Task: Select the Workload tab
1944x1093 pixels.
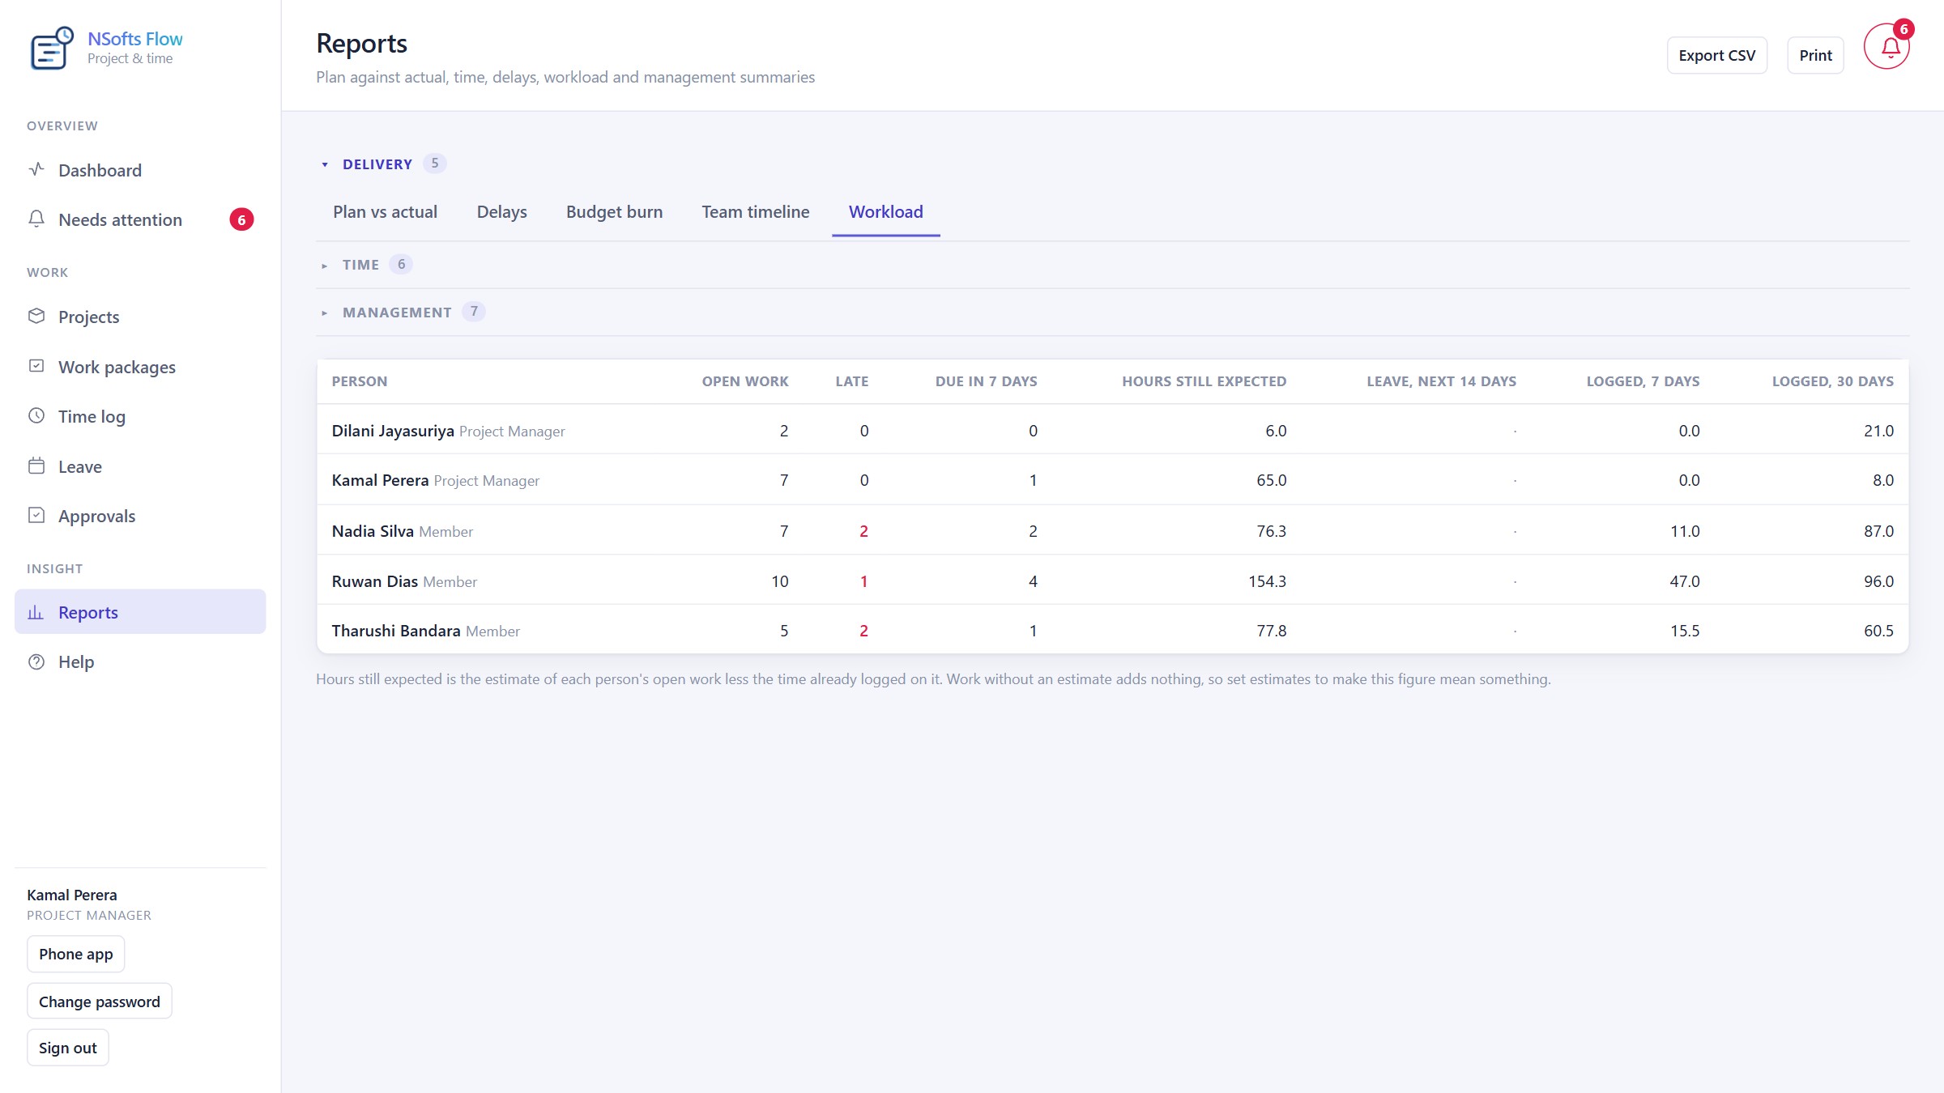Action: [886, 212]
